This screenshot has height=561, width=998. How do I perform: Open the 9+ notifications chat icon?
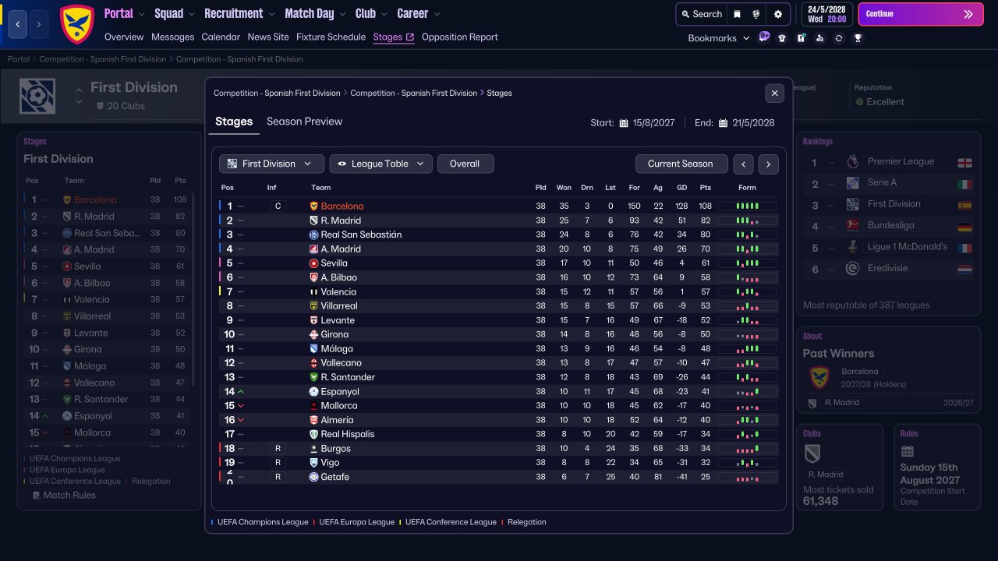764,37
